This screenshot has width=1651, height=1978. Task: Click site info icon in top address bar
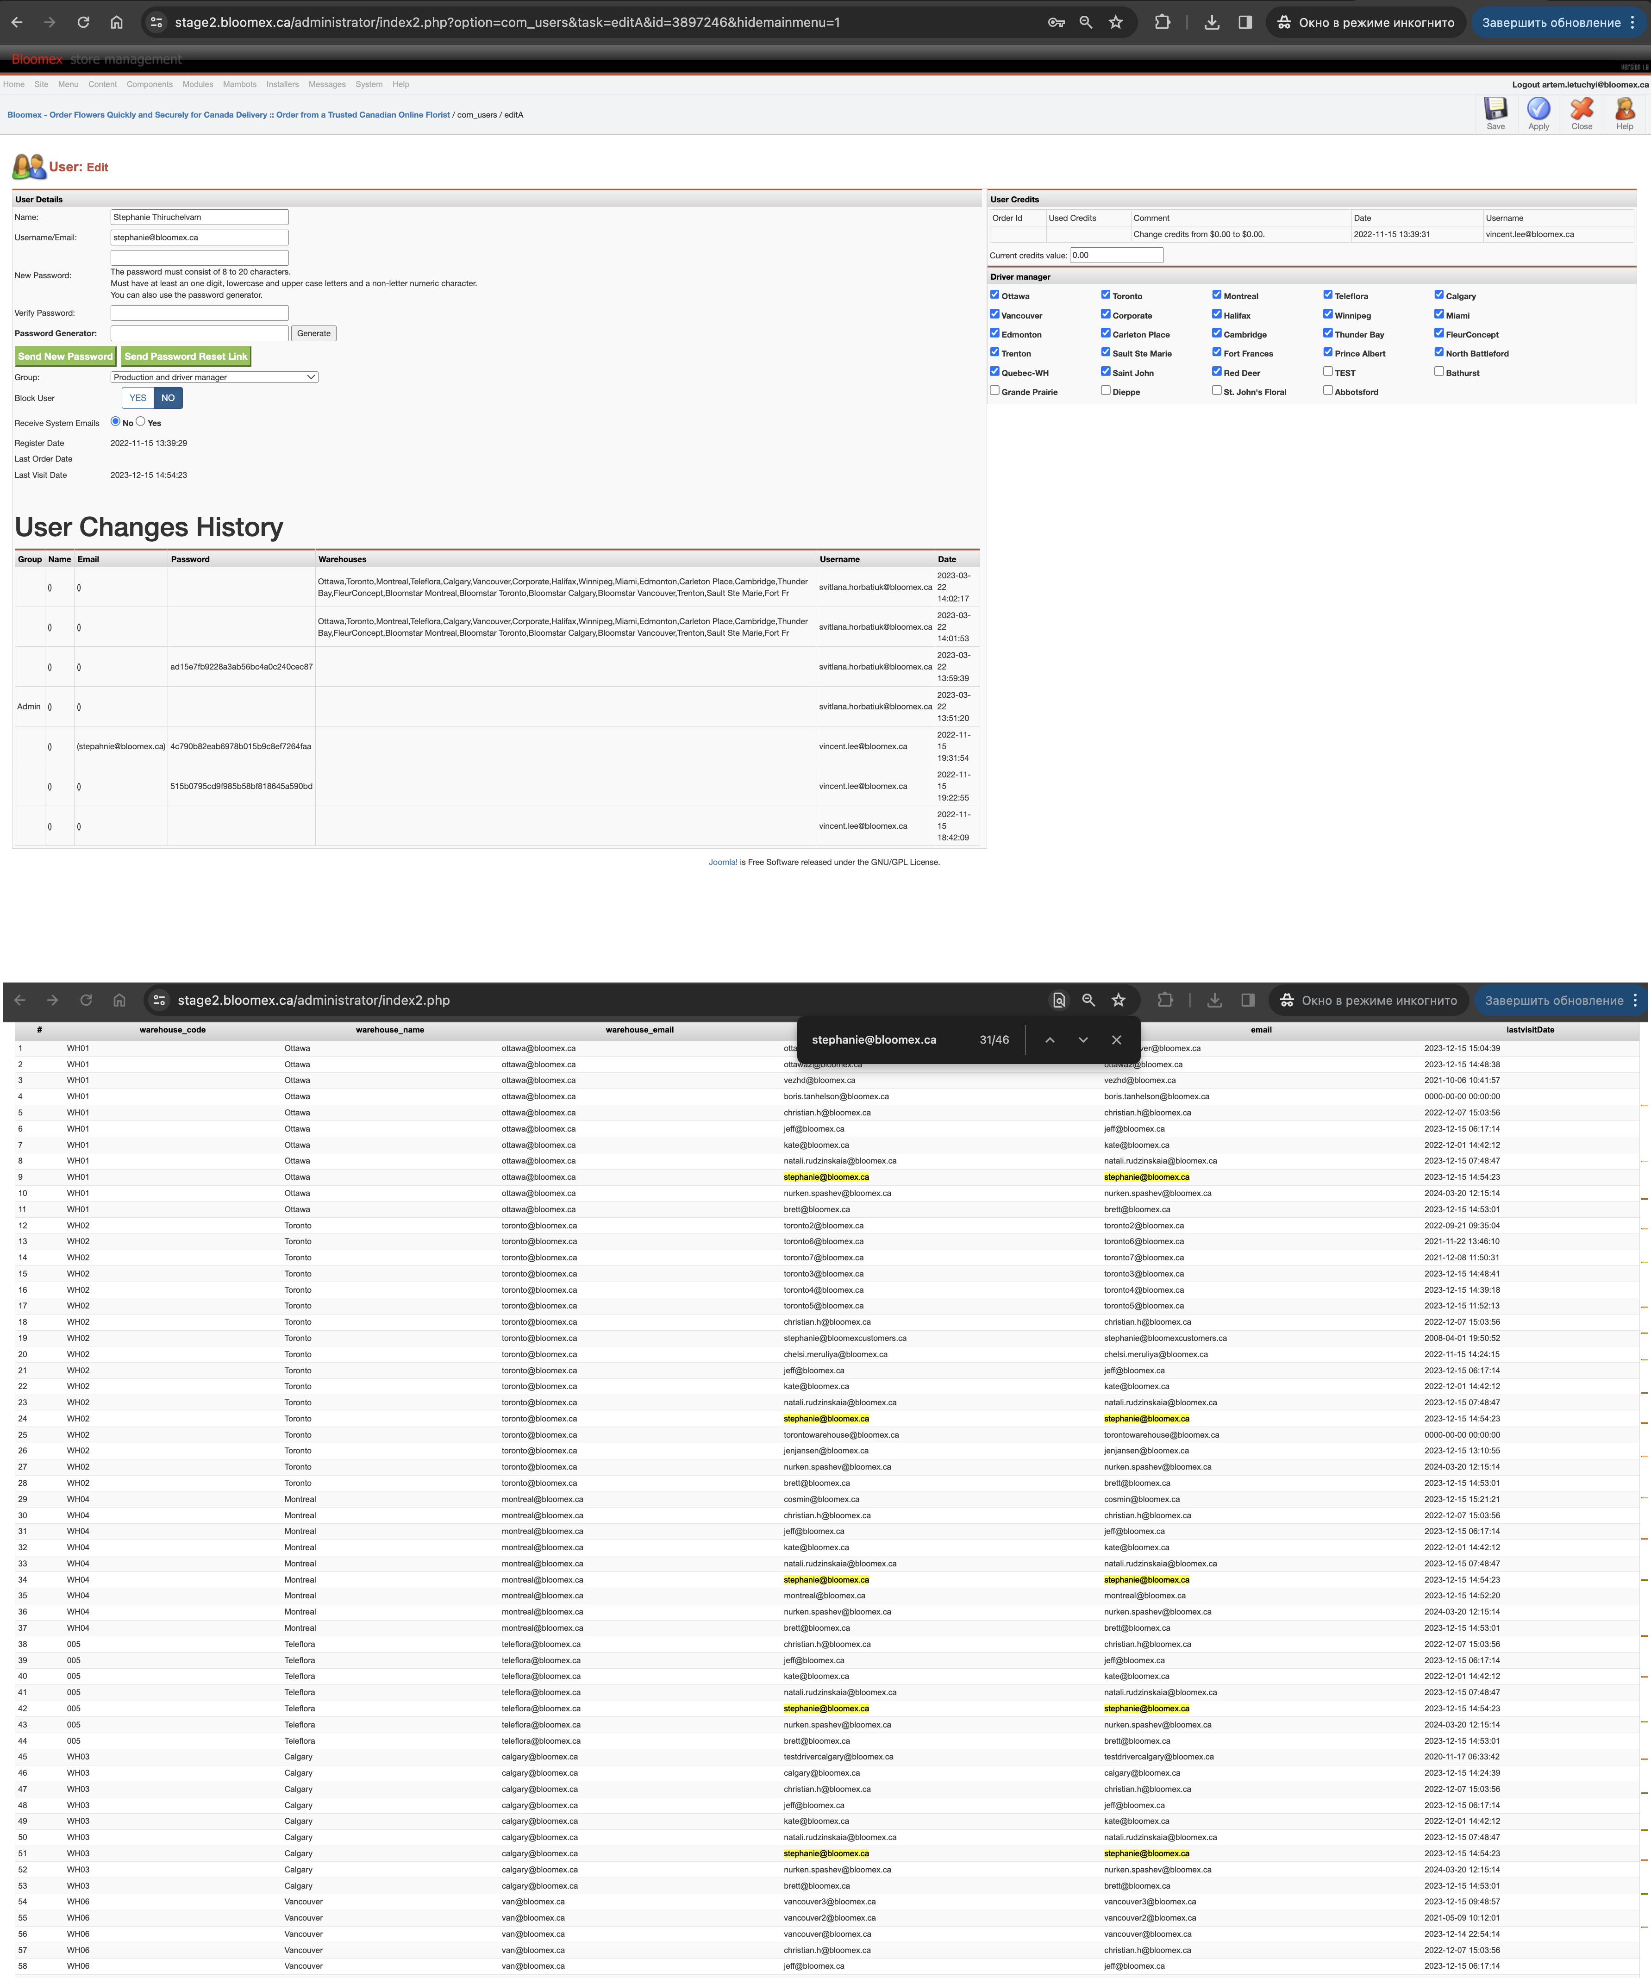(157, 22)
